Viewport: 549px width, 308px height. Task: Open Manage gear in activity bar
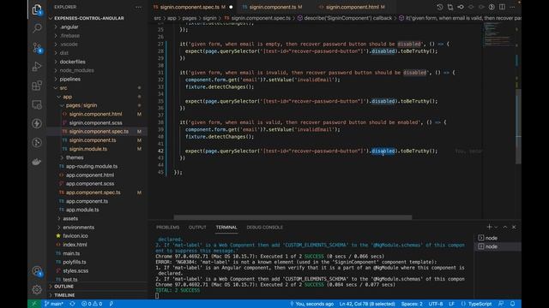(x=37, y=289)
